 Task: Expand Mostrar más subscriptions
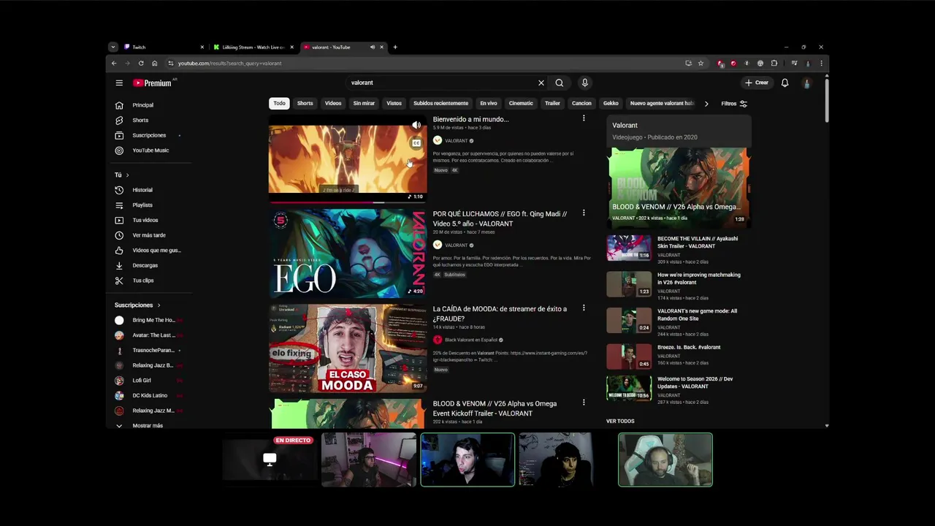pyautogui.click(x=148, y=425)
